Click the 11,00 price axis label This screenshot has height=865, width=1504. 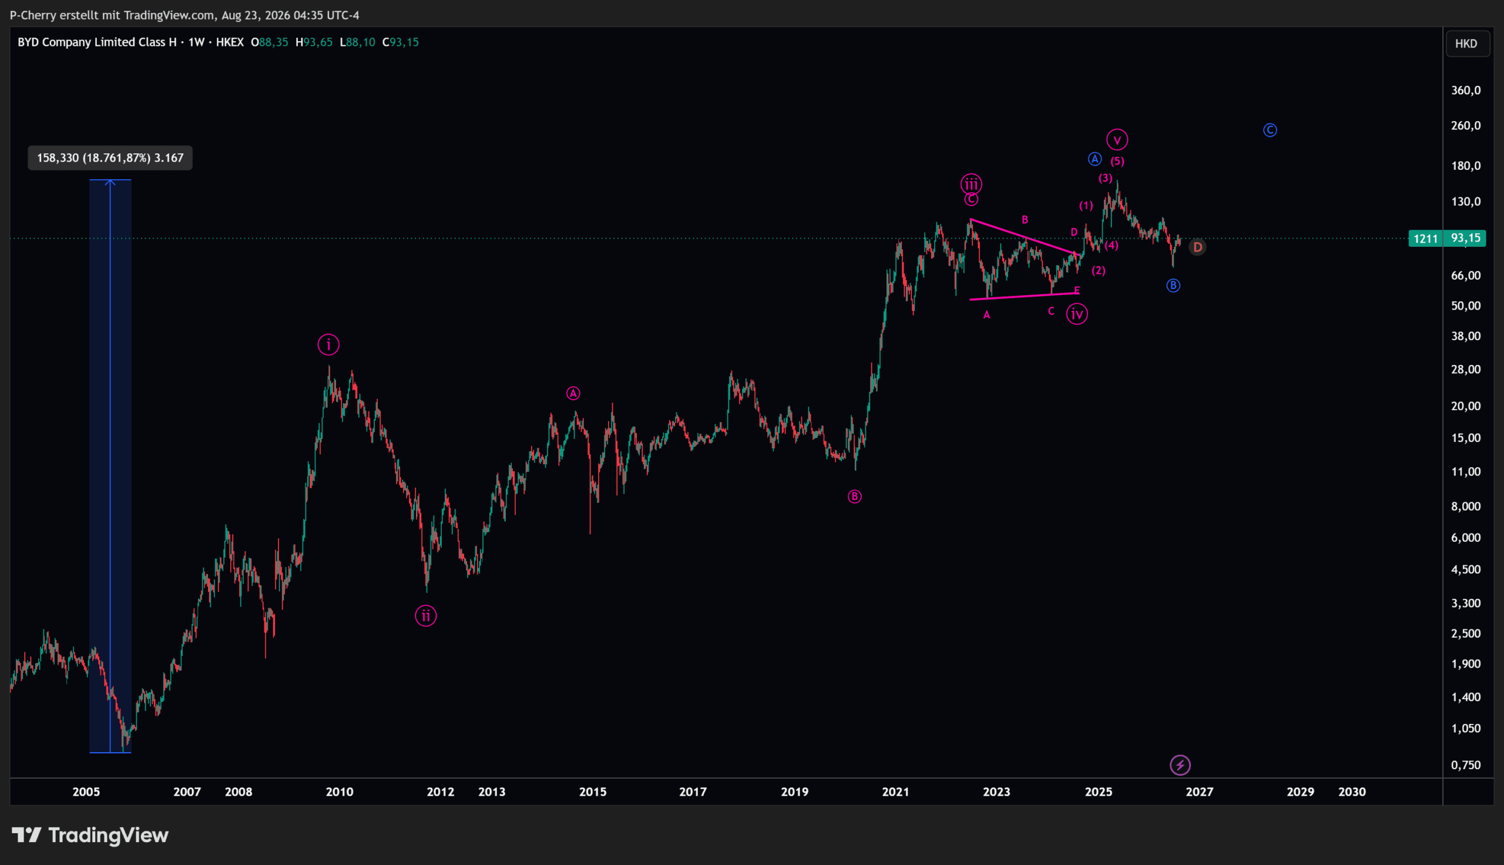pos(1466,472)
